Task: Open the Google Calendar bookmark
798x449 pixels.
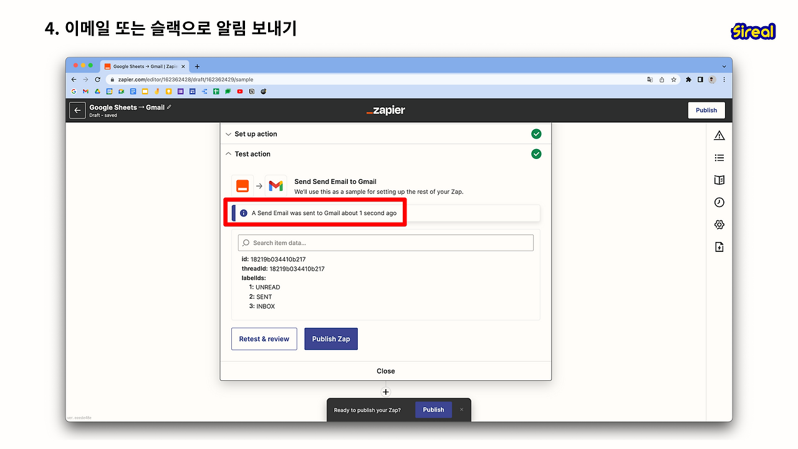Action: (x=109, y=92)
